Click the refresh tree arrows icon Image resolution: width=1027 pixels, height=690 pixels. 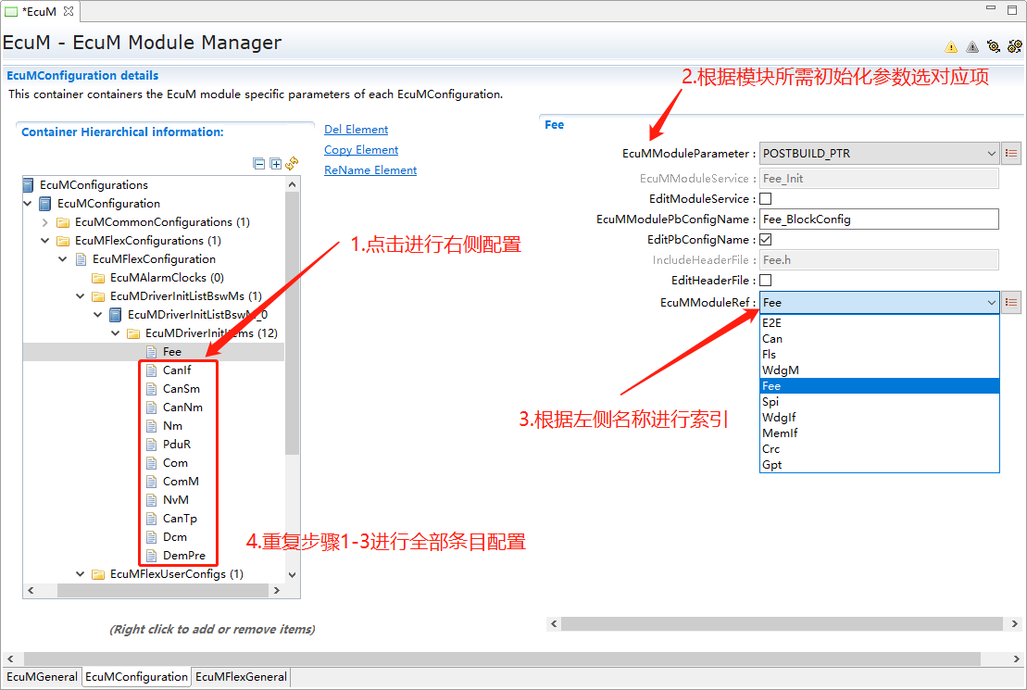coord(292,163)
